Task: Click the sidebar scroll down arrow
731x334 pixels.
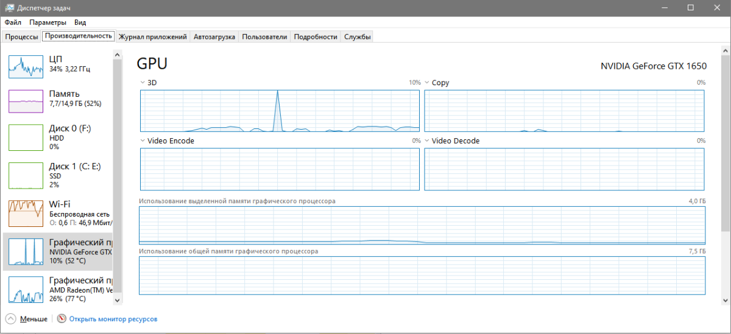Action: point(118,300)
